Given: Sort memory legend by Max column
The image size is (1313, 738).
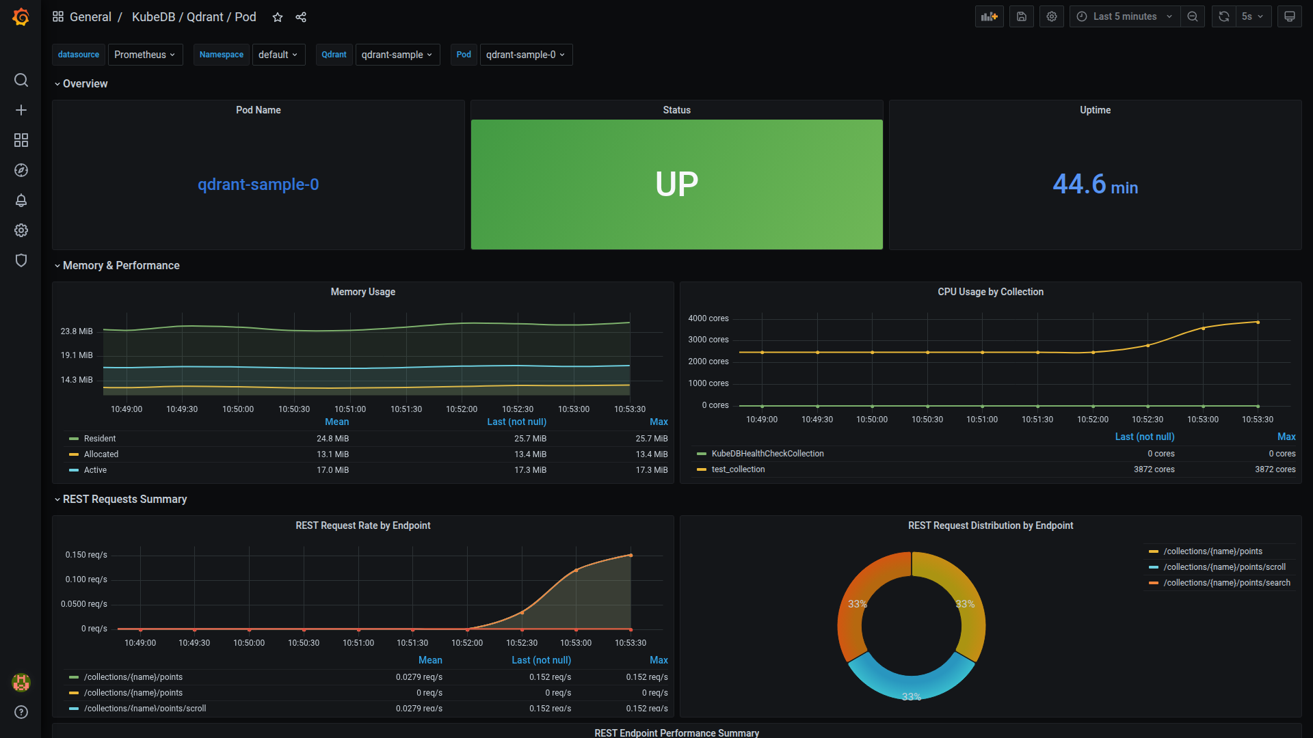Looking at the screenshot, I should click(x=659, y=422).
